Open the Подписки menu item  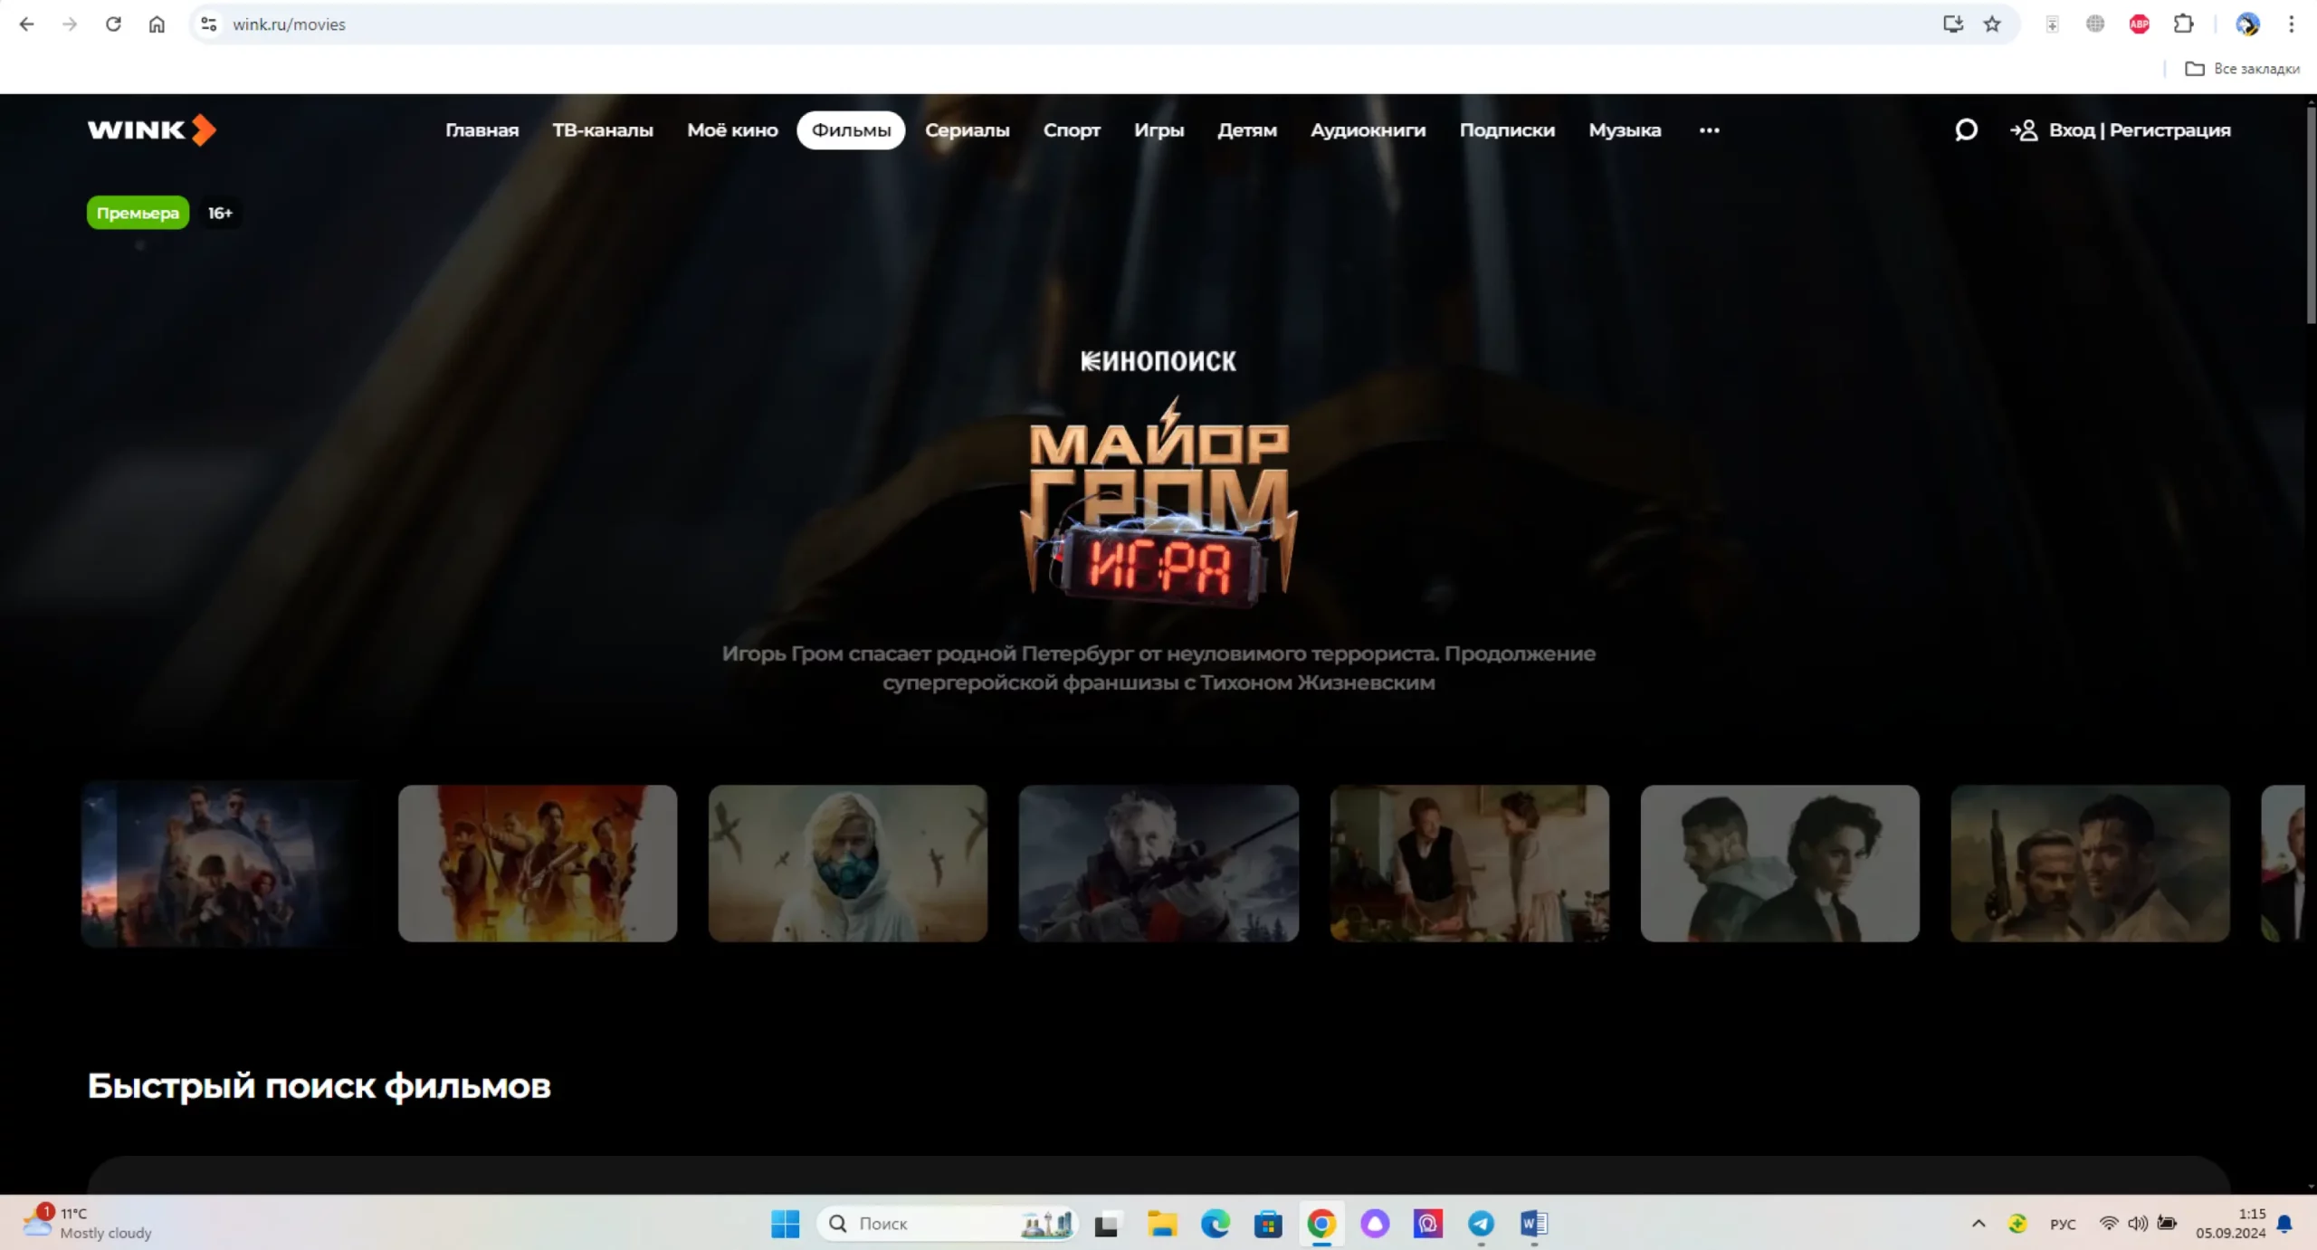click(x=1507, y=130)
